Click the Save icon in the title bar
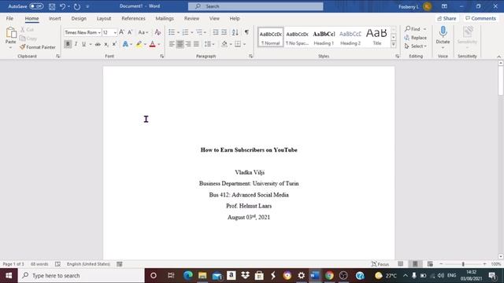Viewport: 504px width, 283px height. tap(52, 6)
